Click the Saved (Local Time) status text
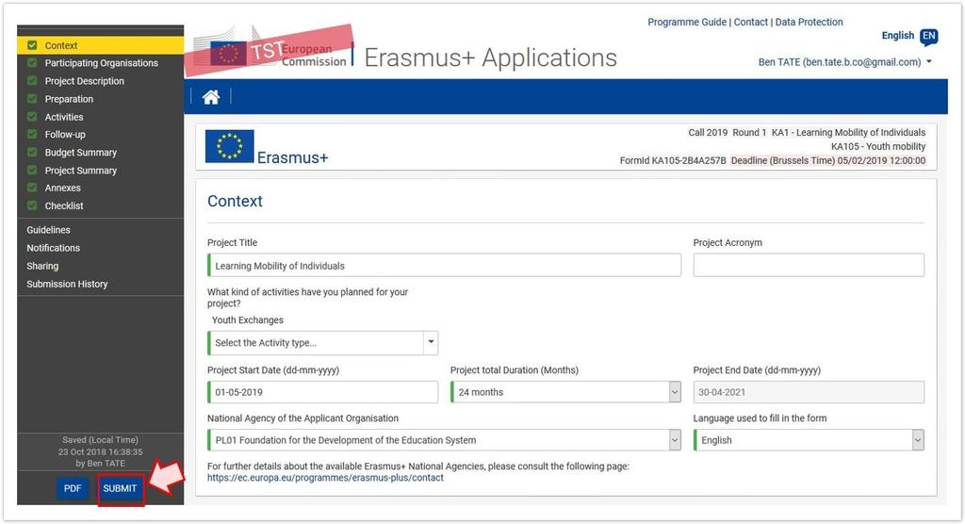965x524 pixels. point(100,439)
